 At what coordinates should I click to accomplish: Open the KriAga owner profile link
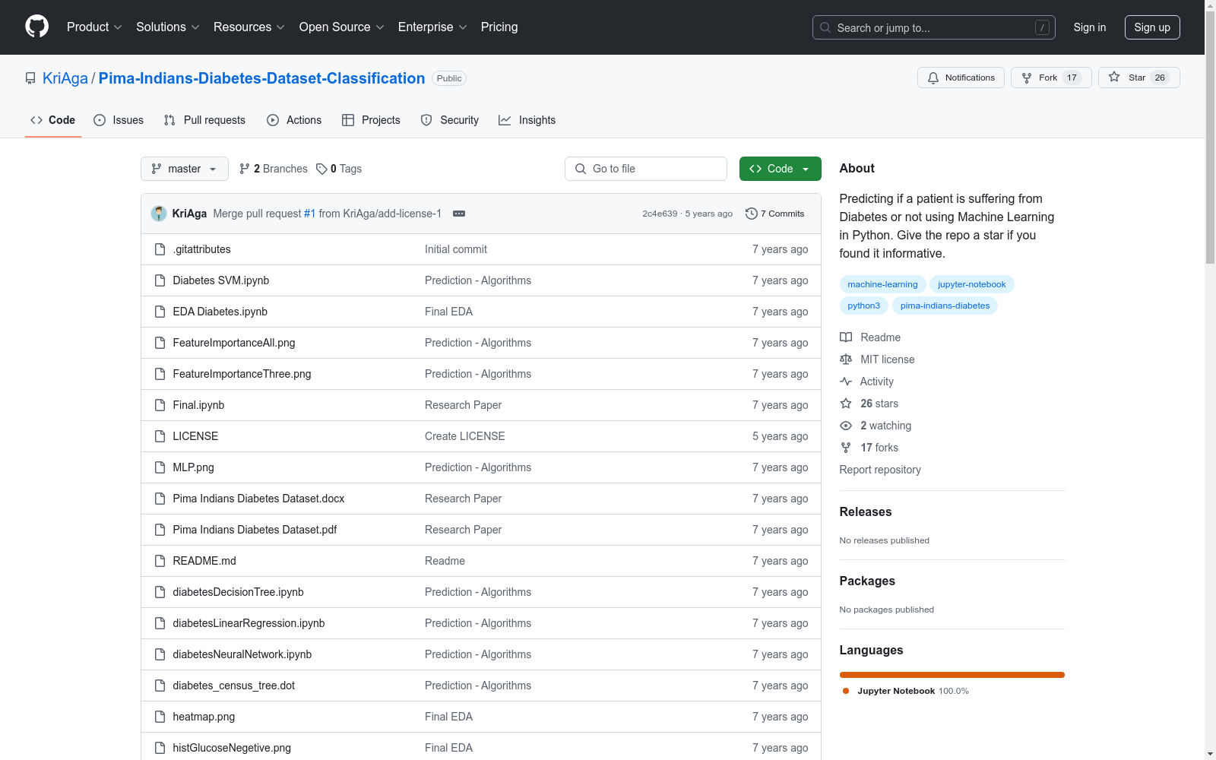[65, 78]
